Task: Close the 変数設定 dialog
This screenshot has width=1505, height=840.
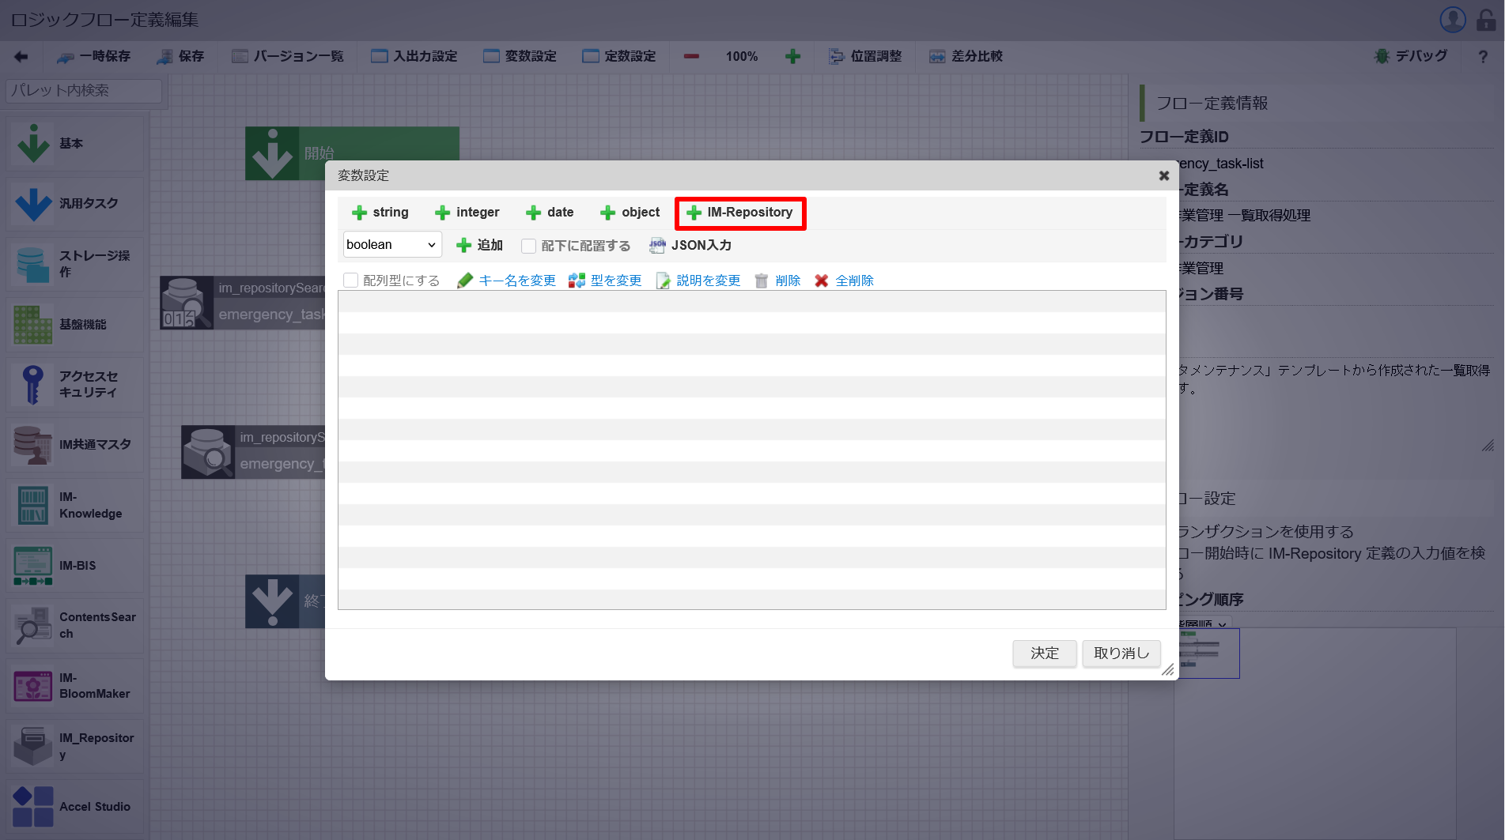Action: click(x=1163, y=175)
